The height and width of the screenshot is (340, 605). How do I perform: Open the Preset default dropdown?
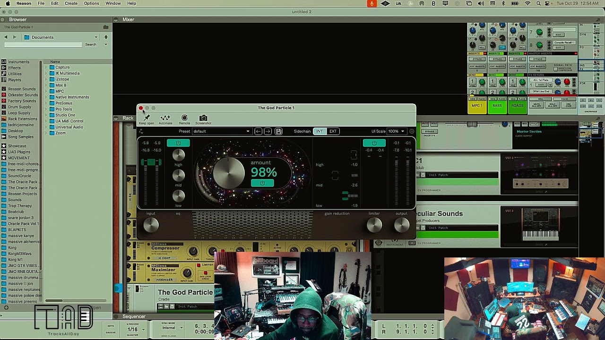(x=221, y=131)
